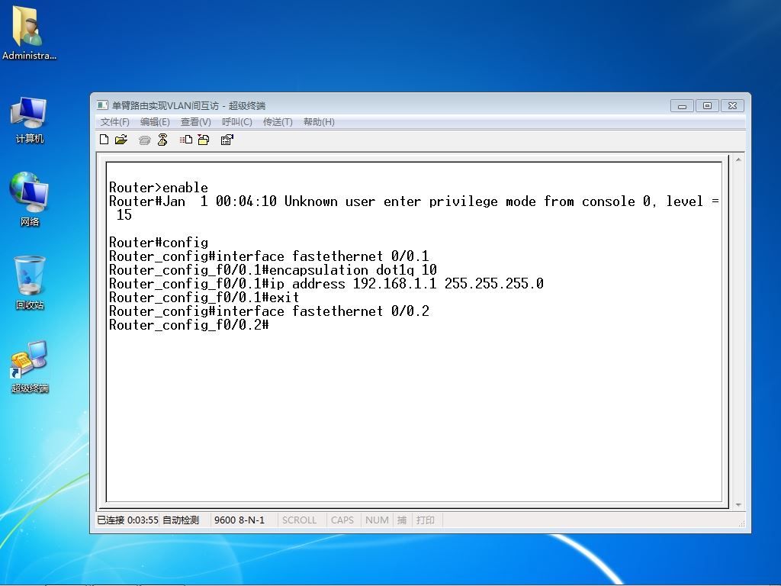Click the terminal scrollbar down arrow
The height and width of the screenshot is (586, 781).
point(738,505)
